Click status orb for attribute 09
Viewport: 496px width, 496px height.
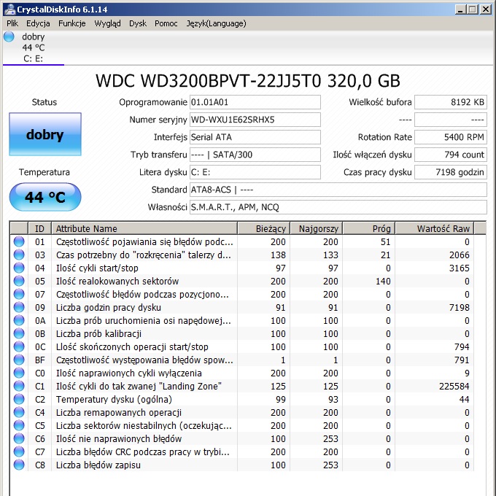(19, 307)
